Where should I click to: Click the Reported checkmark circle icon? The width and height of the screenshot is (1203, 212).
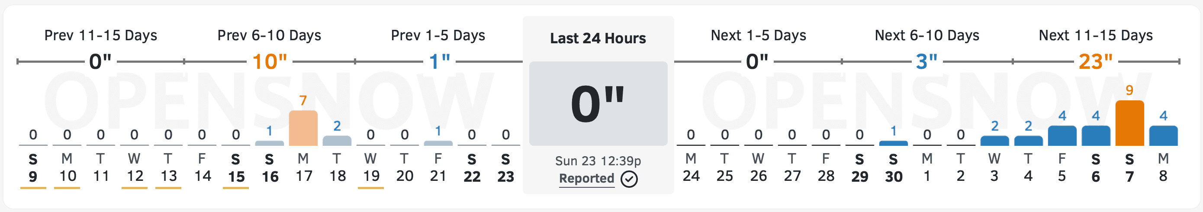point(629,179)
